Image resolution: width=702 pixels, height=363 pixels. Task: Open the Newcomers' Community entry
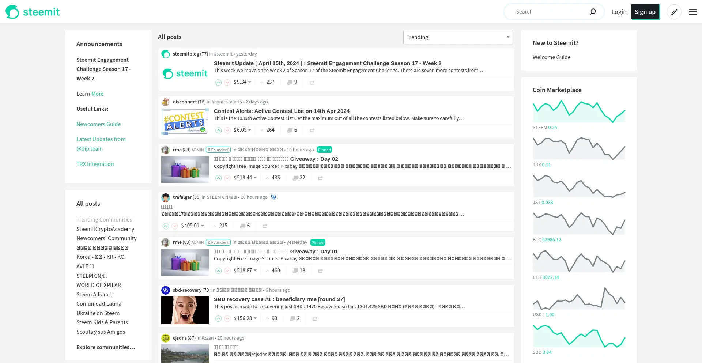(106, 238)
